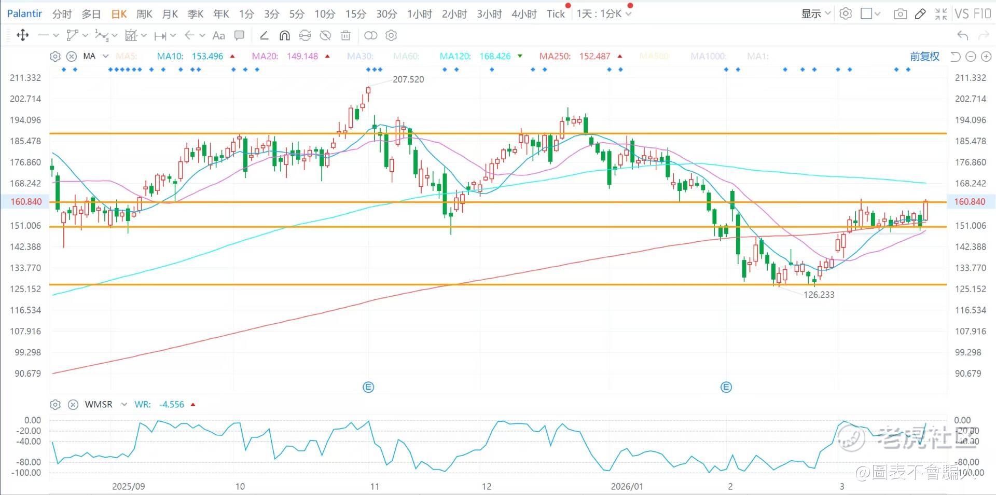This screenshot has width=996, height=495.
Task: Add a comment bubble note
Action: click(239, 35)
